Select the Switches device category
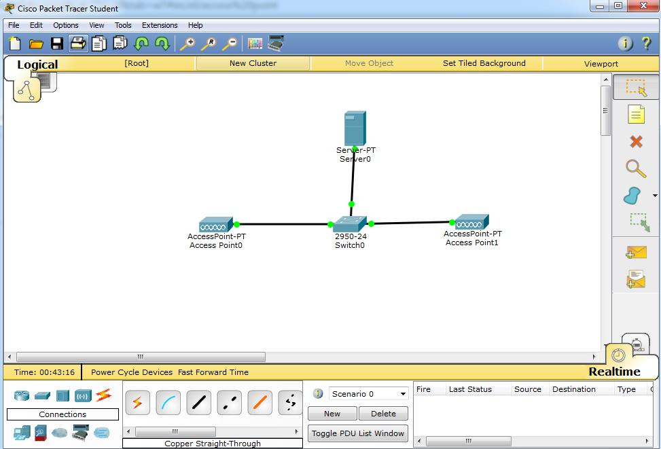The width and height of the screenshot is (661, 449). [x=42, y=395]
